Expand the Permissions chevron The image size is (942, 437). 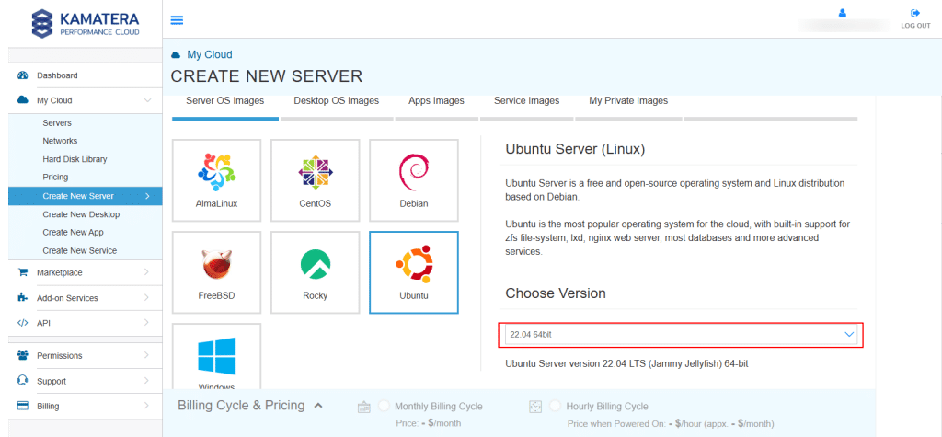pos(146,355)
